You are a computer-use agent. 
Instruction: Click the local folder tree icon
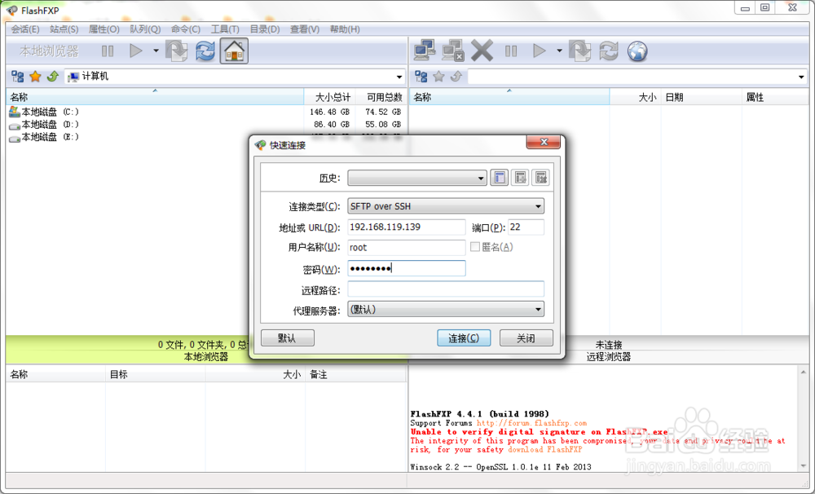point(17,77)
